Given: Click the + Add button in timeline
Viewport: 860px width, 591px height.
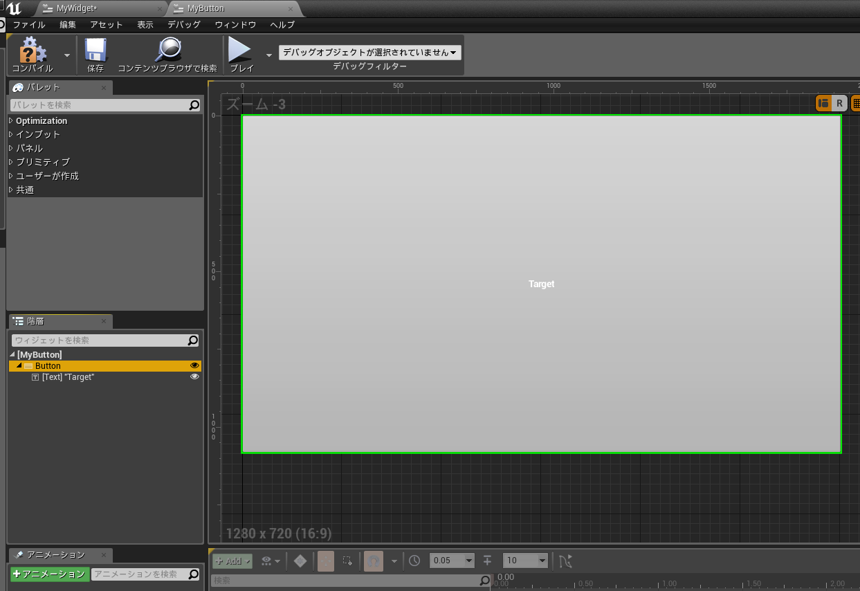Looking at the screenshot, I should point(232,561).
